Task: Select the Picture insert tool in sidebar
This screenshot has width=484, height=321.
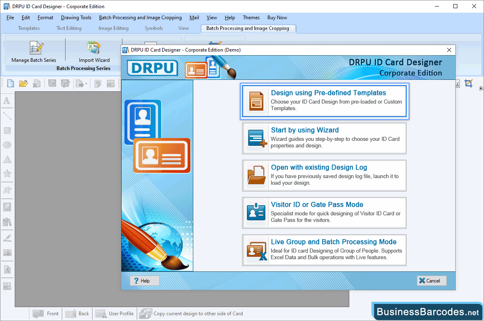Action: pyautogui.click(x=7, y=207)
